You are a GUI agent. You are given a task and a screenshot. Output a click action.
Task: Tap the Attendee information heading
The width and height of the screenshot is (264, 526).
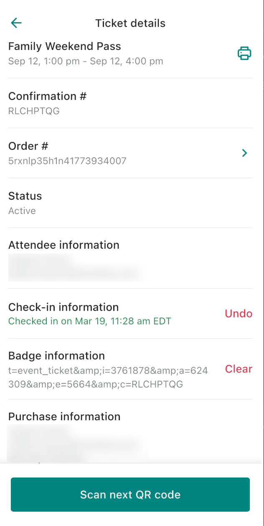64,245
